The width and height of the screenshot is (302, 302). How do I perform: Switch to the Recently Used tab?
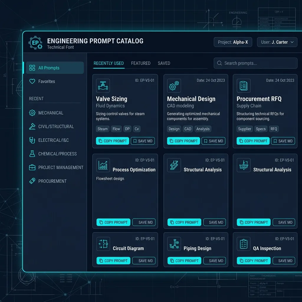coord(109,63)
